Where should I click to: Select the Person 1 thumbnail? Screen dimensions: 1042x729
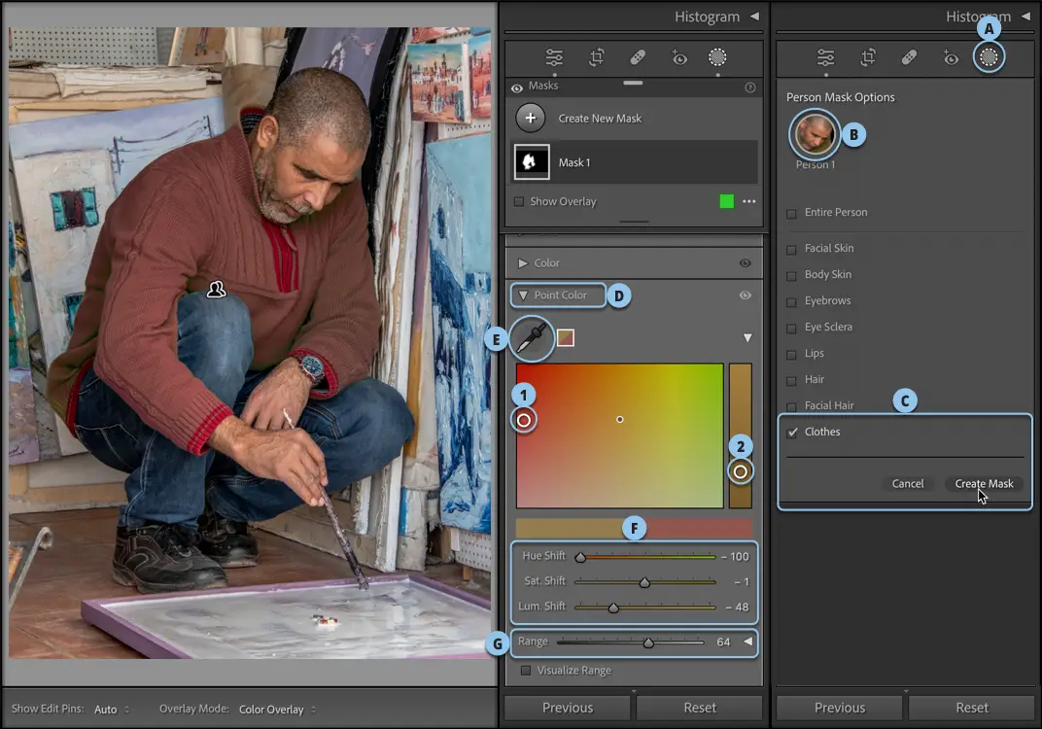[815, 134]
